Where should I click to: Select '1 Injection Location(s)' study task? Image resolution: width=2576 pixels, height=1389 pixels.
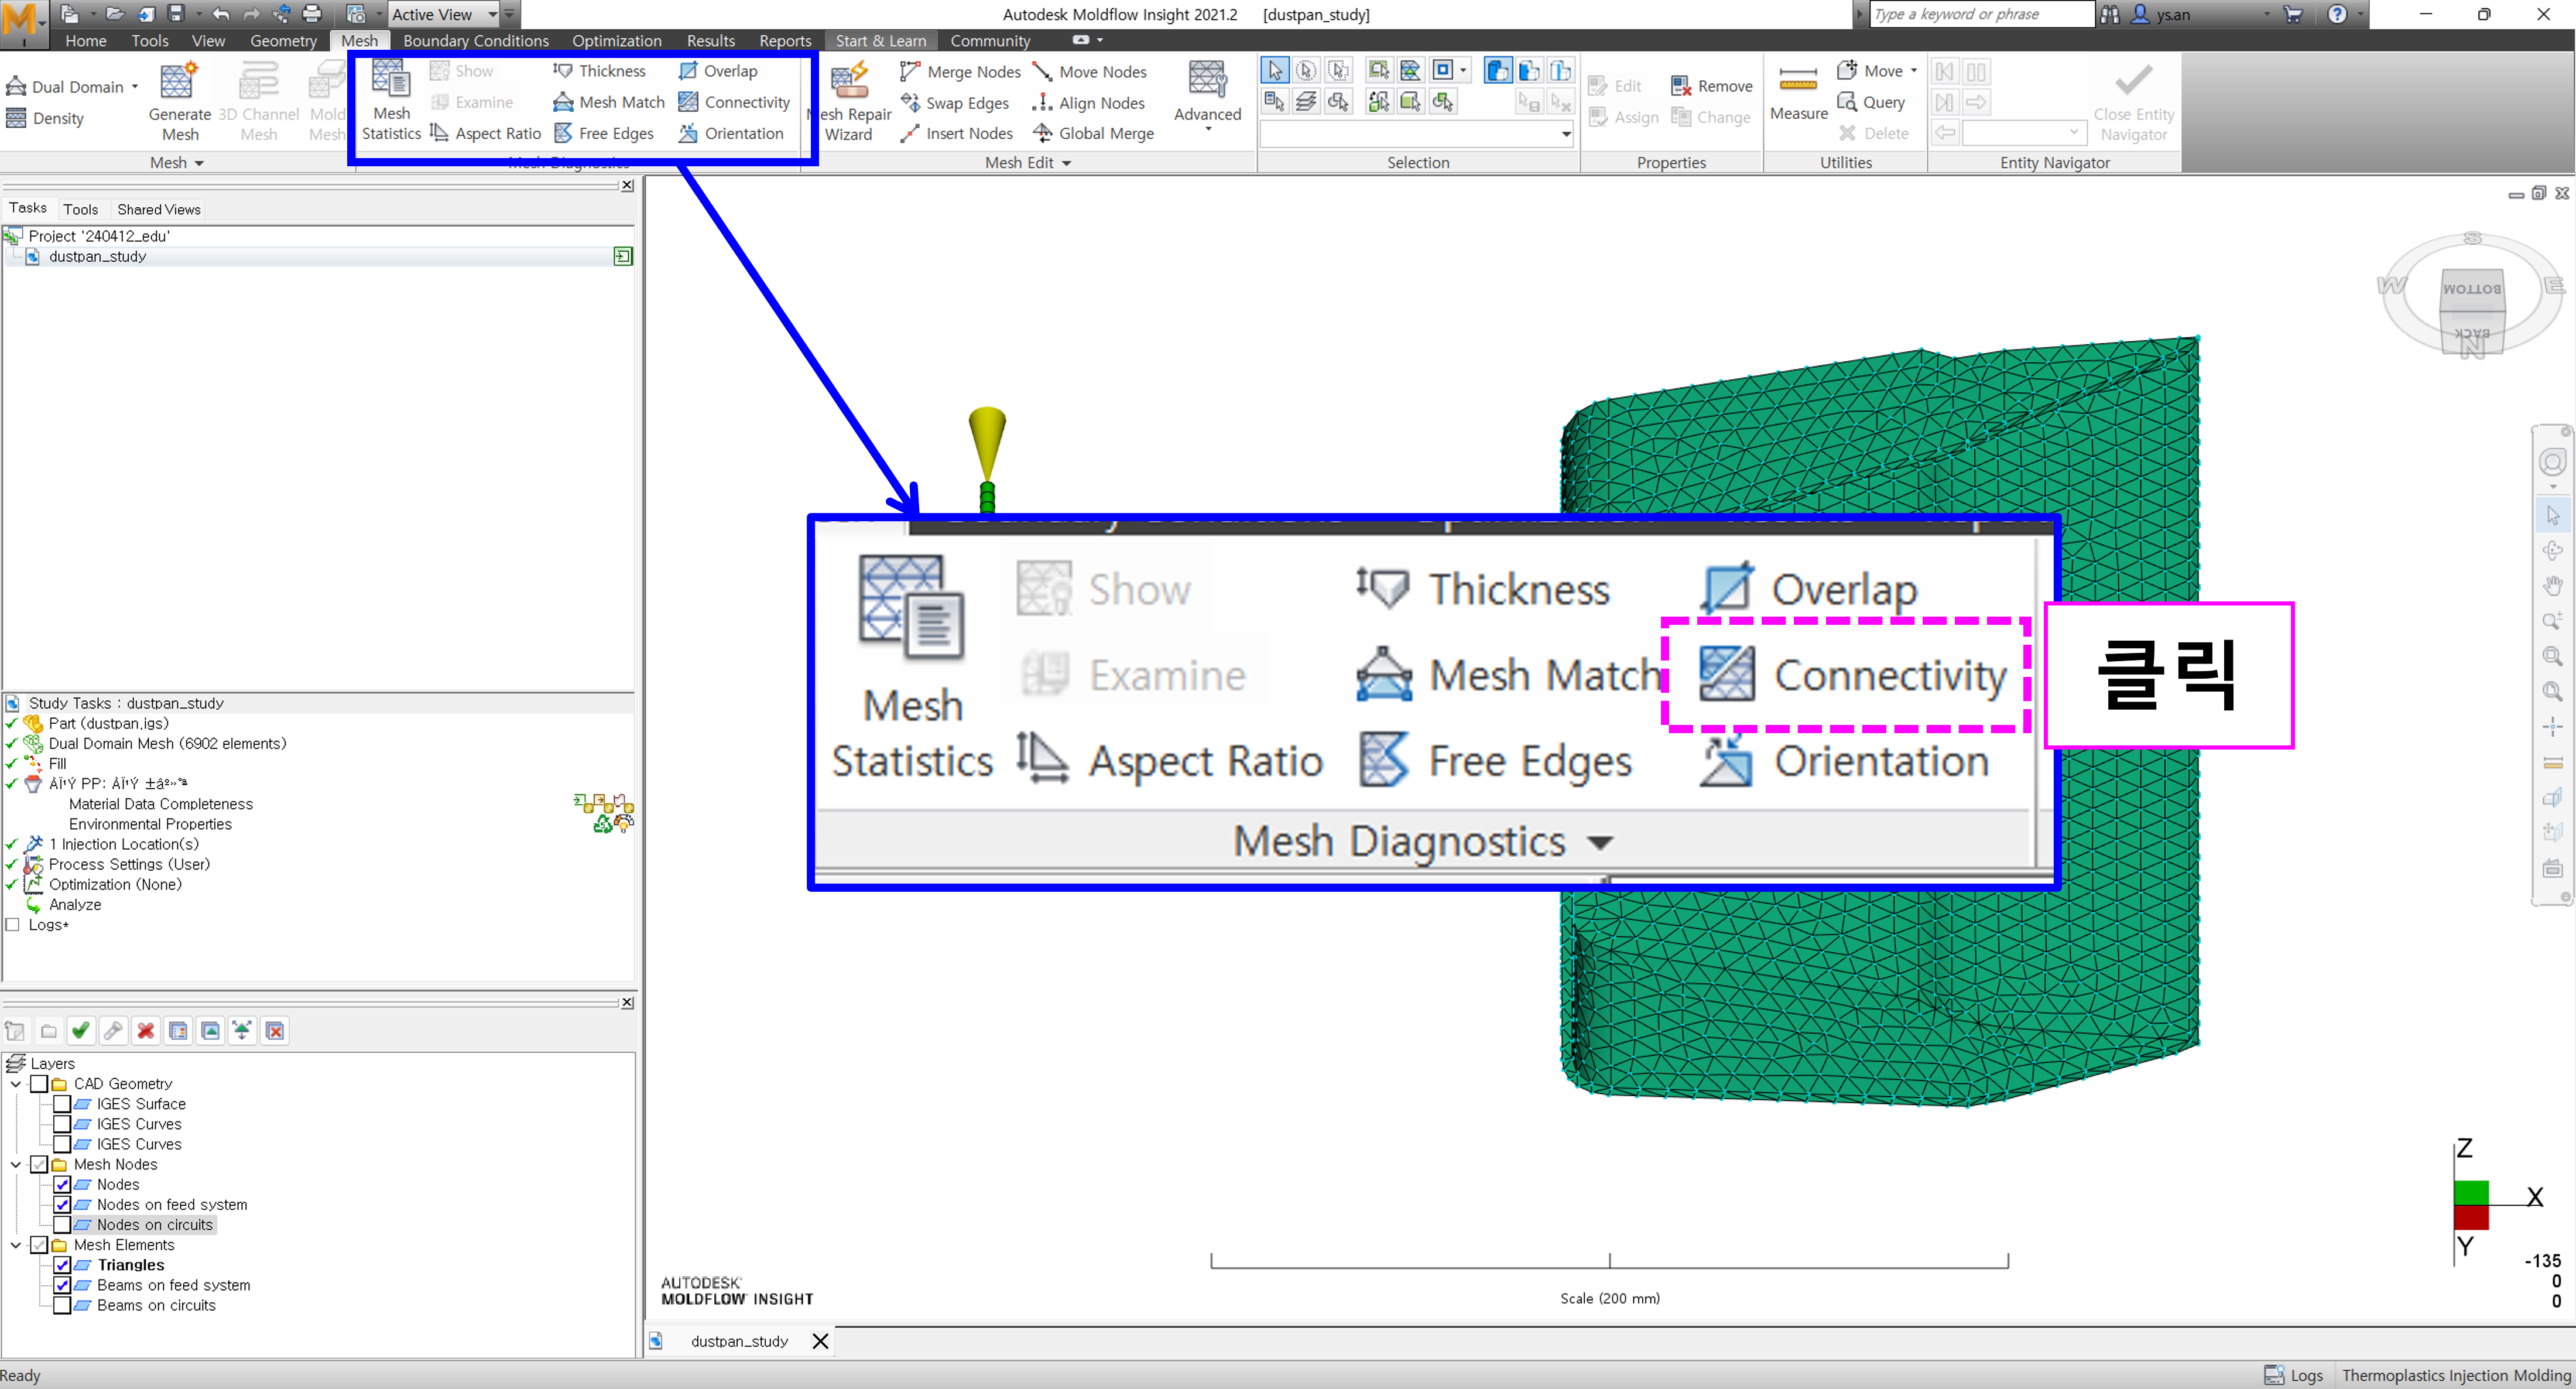point(124,844)
